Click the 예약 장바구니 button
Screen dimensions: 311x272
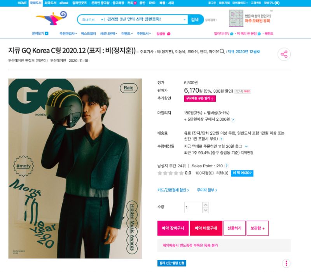pos(173,228)
